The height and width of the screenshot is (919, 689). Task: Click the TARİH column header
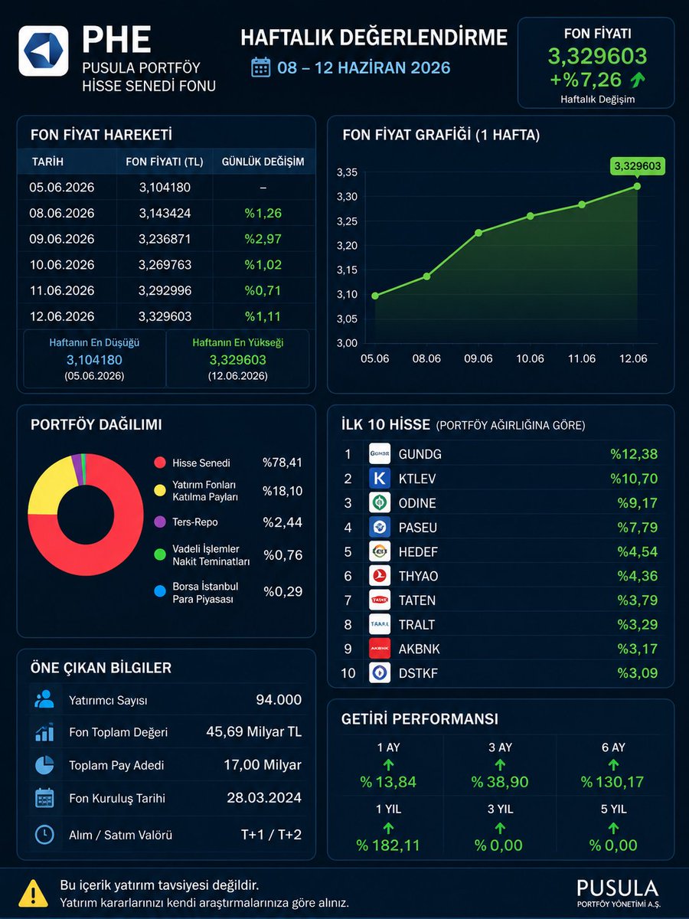pyautogui.click(x=47, y=162)
